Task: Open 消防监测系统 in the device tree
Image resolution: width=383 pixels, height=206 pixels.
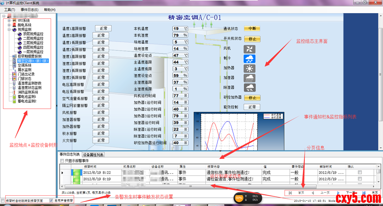Action: pyautogui.click(x=28, y=92)
